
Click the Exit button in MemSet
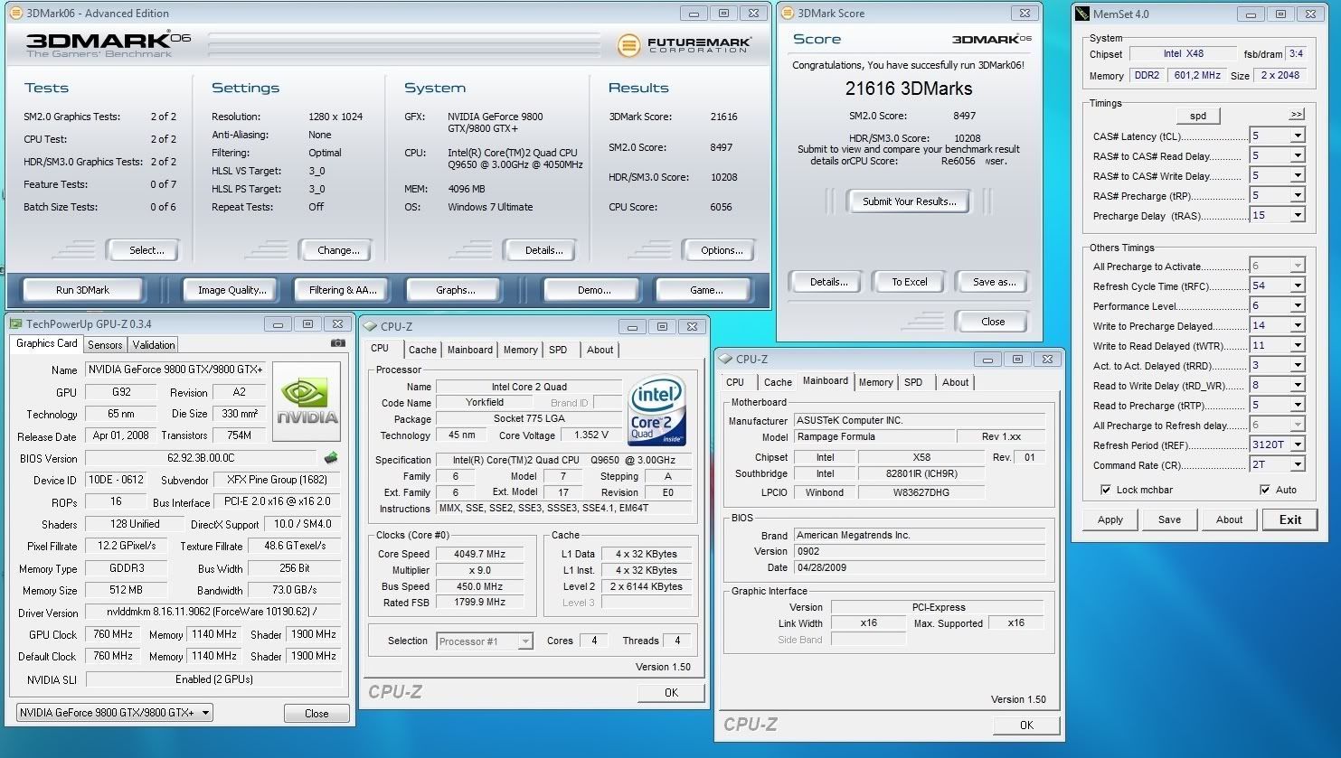pyautogui.click(x=1290, y=519)
